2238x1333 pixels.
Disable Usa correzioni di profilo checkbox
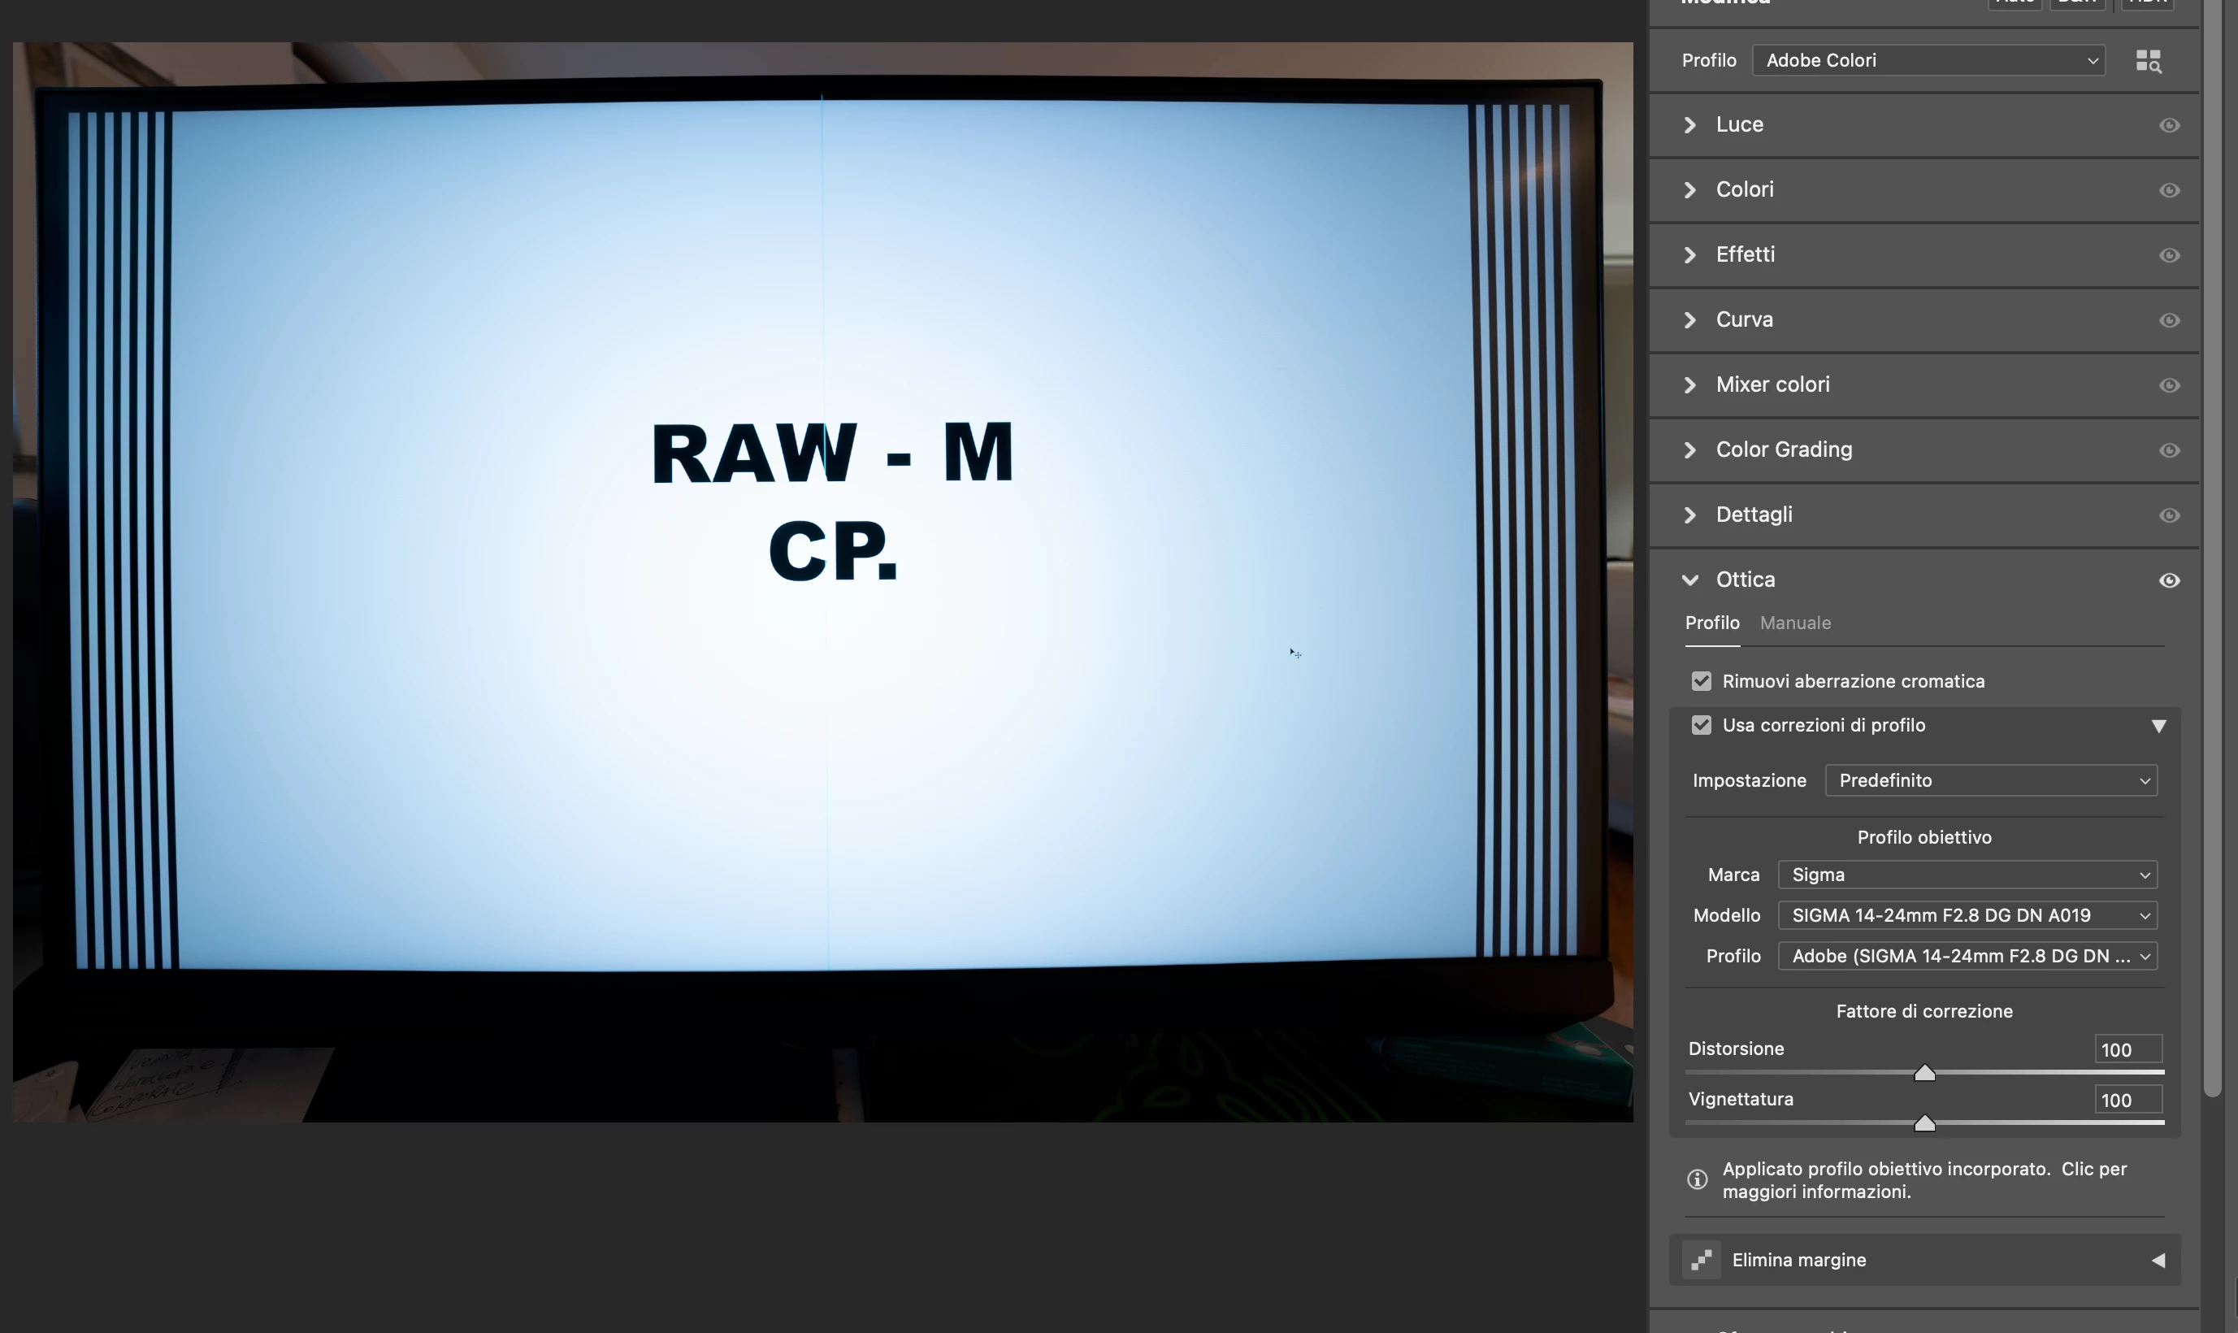click(1701, 725)
